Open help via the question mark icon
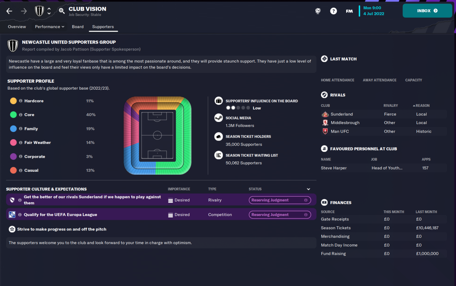This screenshot has width=456, height=286. (333, 11)
